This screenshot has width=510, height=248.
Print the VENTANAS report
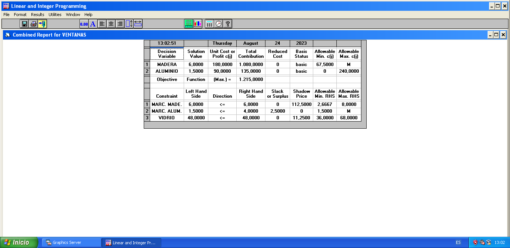click(33, 23)
